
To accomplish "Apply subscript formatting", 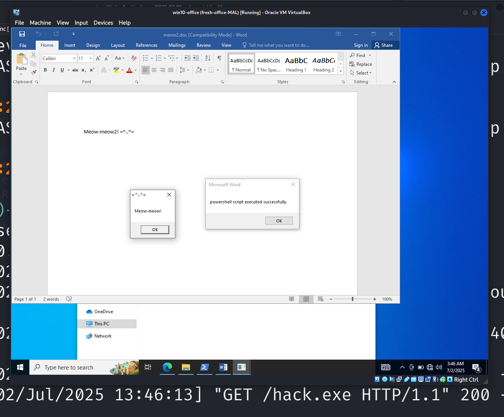I will pos(84,70).
